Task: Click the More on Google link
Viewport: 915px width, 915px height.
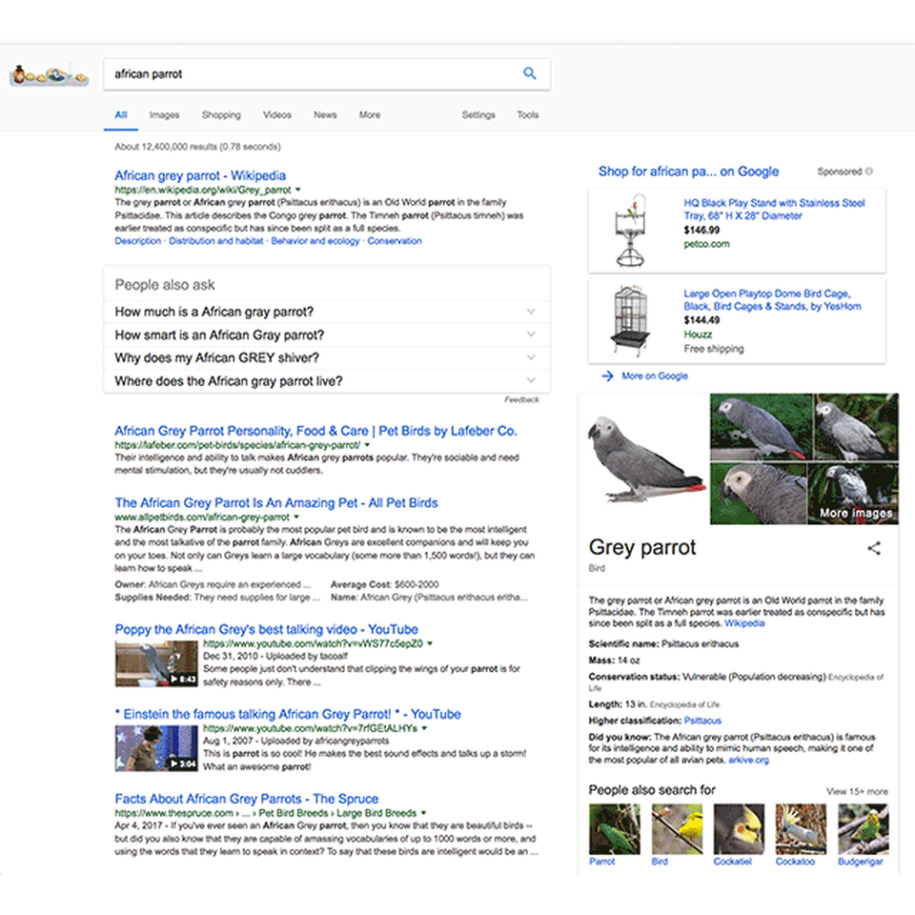Action: (x=655, y=376)
